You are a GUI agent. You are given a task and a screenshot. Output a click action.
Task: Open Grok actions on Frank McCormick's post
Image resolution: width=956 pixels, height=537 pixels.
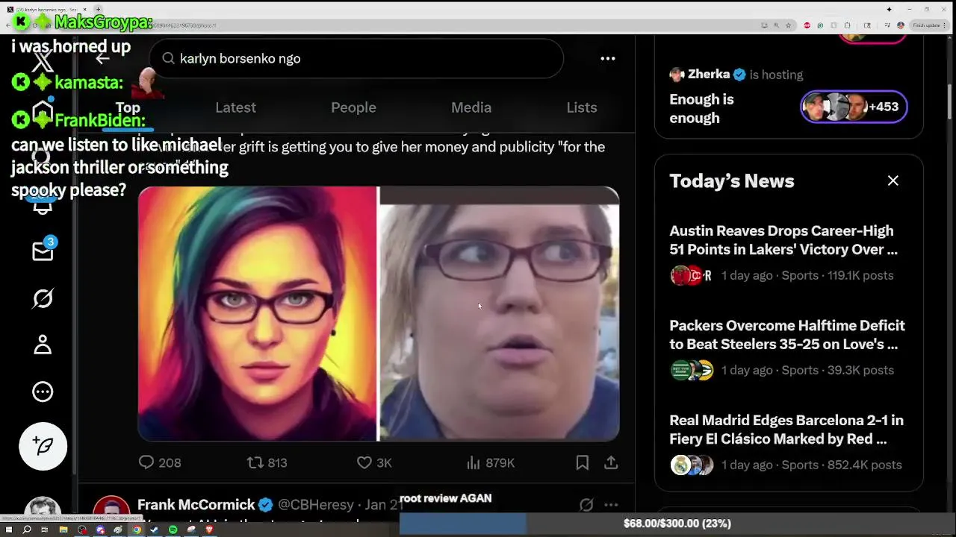click(x=586, y=505)
